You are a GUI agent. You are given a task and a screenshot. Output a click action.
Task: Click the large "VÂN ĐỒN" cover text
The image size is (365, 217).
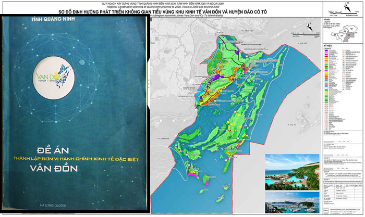[x=54, y=169]
